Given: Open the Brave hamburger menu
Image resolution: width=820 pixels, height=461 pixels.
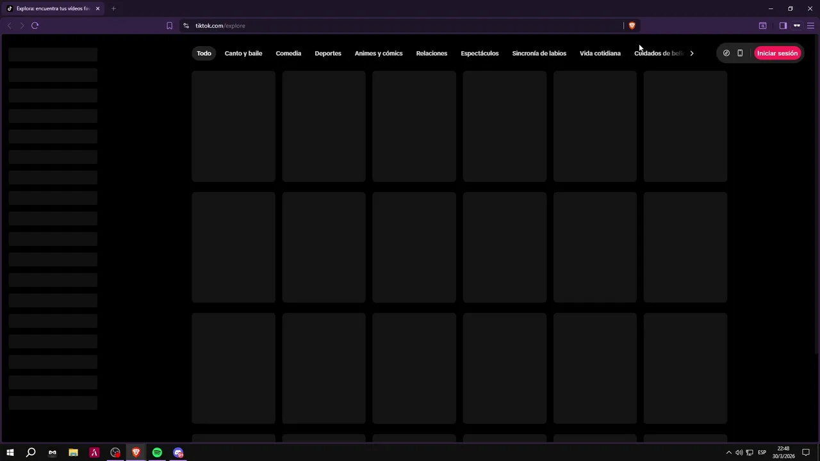Looking at the screenshot, I should [810, 26].
